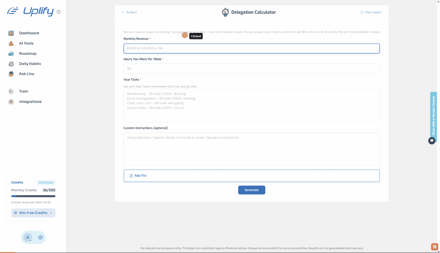The image size is (440, 253).
Task: Open AI Tools via its sidebar icon
Action: click(11, 43)
